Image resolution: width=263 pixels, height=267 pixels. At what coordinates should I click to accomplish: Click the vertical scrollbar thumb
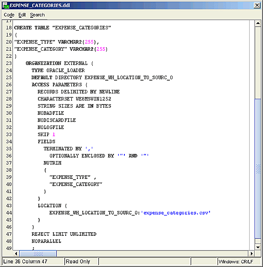point(258,169)
